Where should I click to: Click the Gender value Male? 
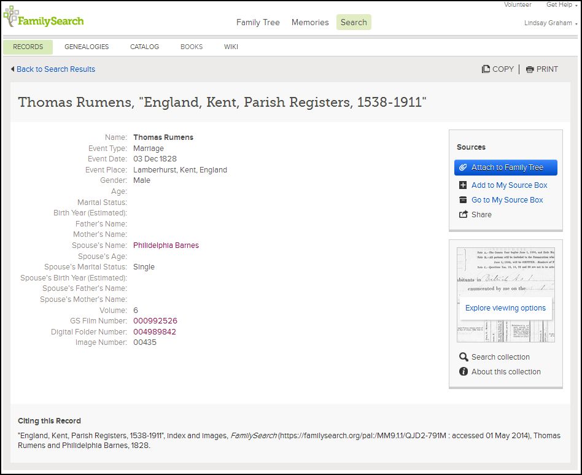(142, 180)
